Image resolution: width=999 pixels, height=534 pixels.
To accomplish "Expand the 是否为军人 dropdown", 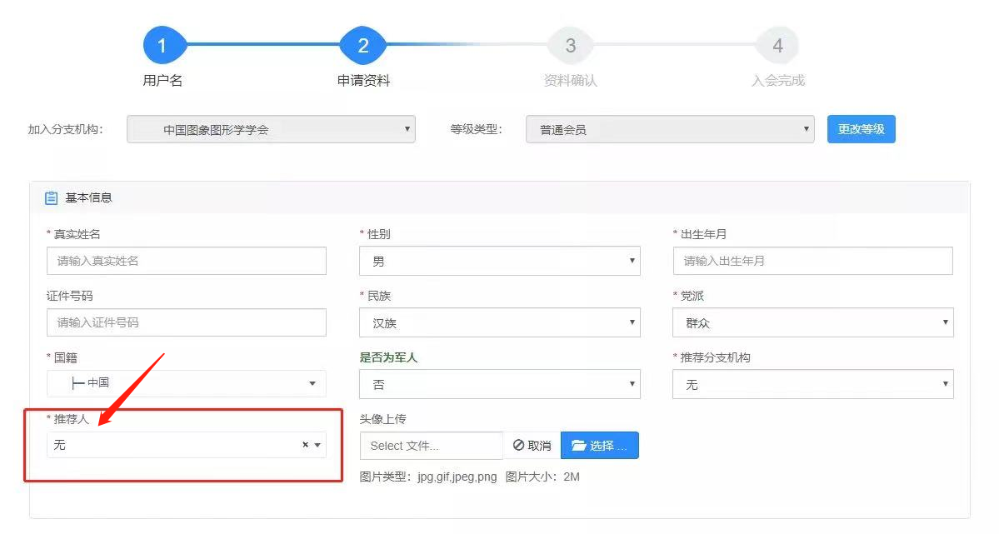I will [x=499, y=384].
